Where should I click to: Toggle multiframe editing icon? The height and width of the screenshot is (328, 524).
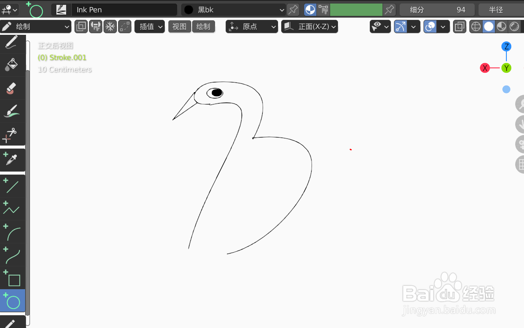(x=81, y=26)
